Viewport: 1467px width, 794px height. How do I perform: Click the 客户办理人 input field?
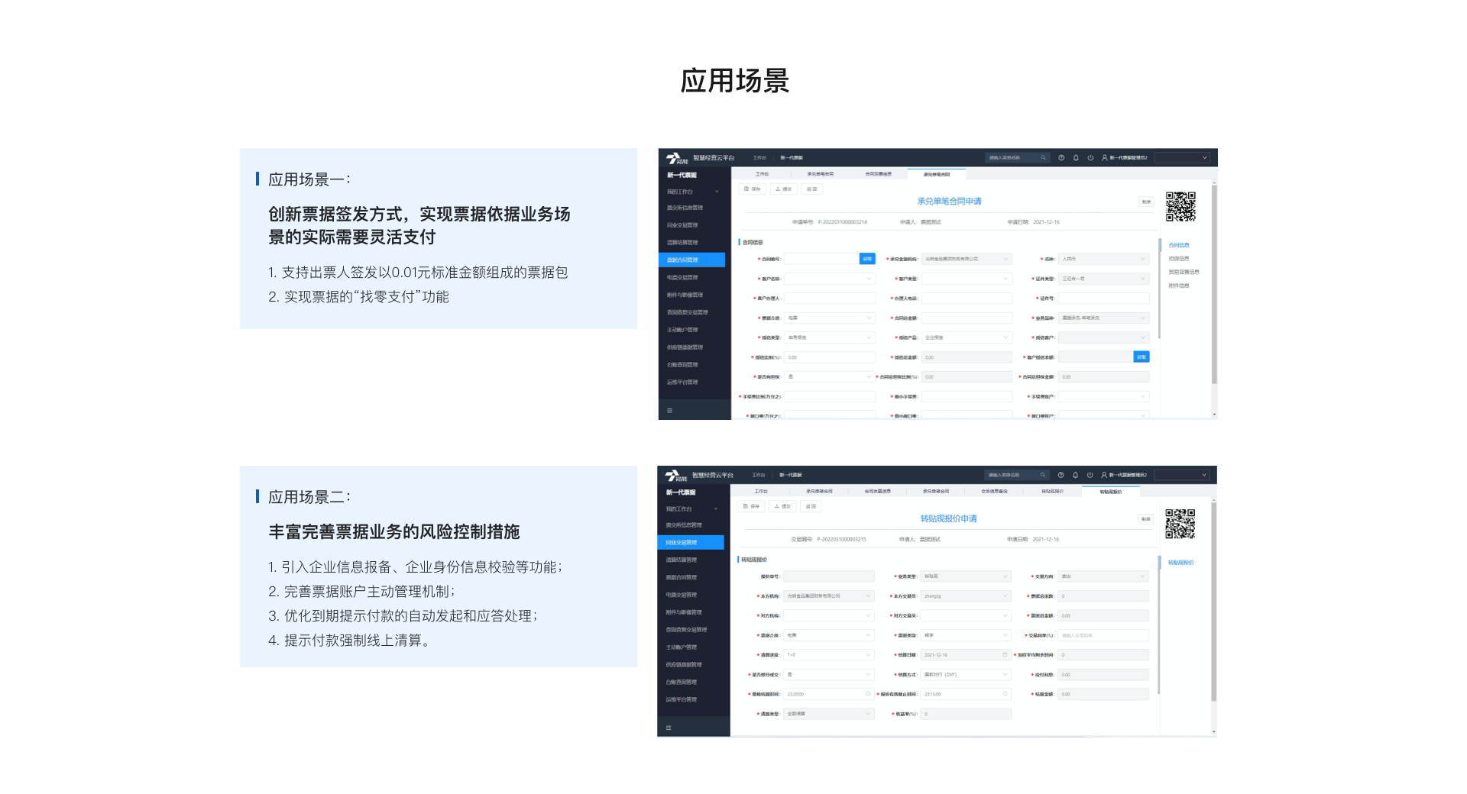pos(829,299)
